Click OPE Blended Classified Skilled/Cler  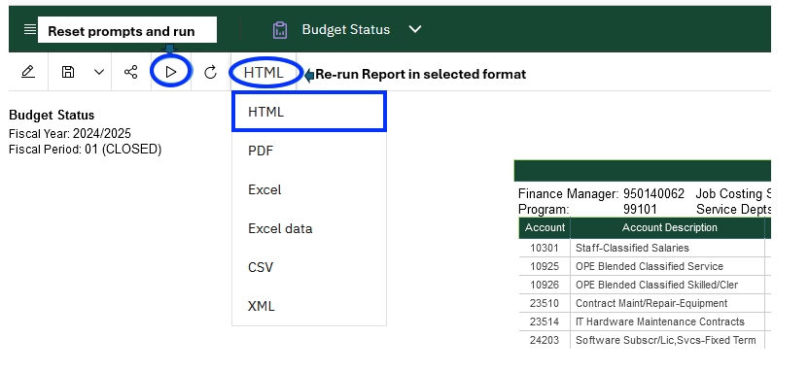(656, 285)
